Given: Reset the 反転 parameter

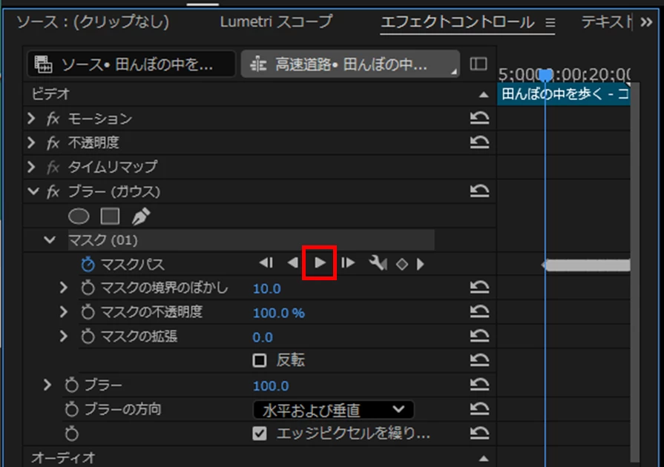Looking at the screenshot, I should (479, 360).
